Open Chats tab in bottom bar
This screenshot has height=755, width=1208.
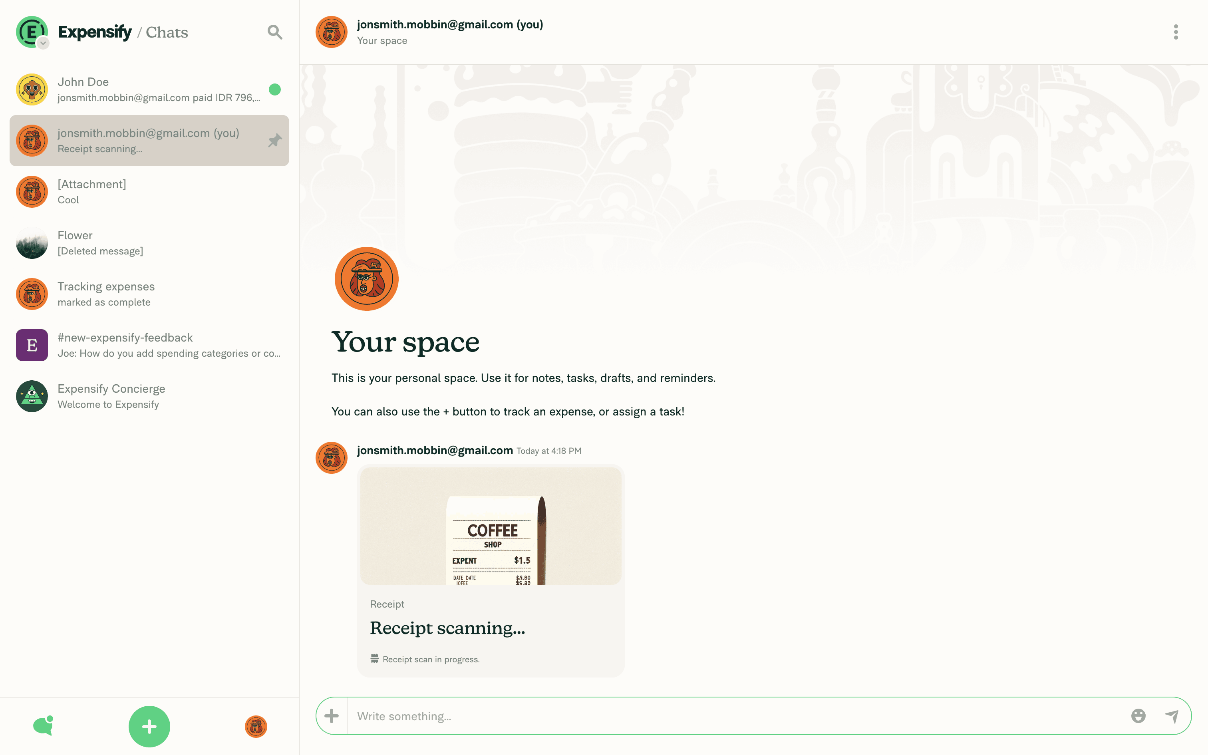[44, 725]
